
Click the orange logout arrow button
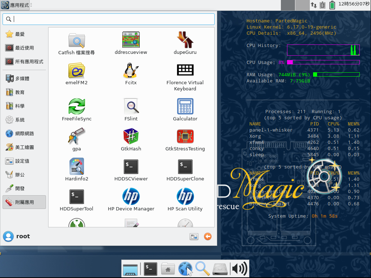(x=207, y=236)
